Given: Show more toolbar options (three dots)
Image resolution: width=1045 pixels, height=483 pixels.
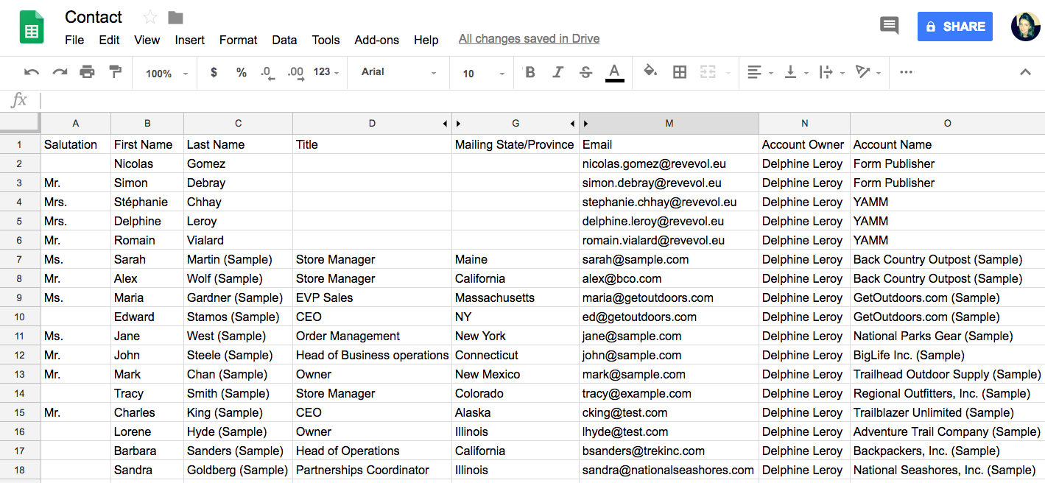Looking at the screenshot, I should point(907,72).
